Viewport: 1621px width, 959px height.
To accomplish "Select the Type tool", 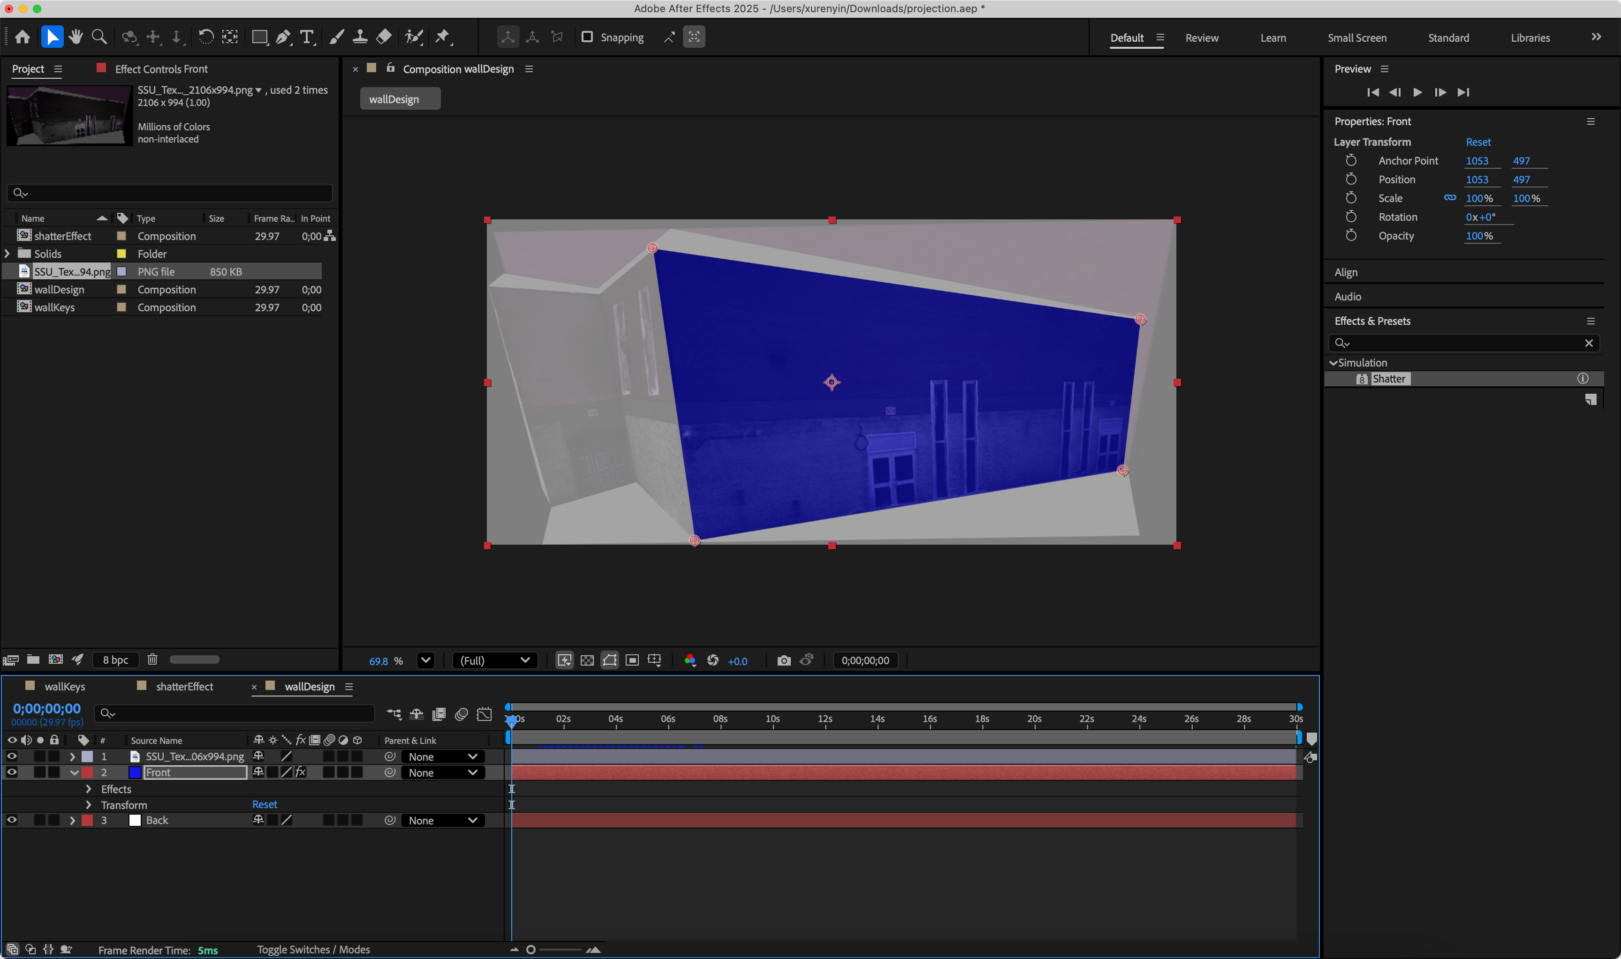I will pyautogui.click(x=307, y=37).
